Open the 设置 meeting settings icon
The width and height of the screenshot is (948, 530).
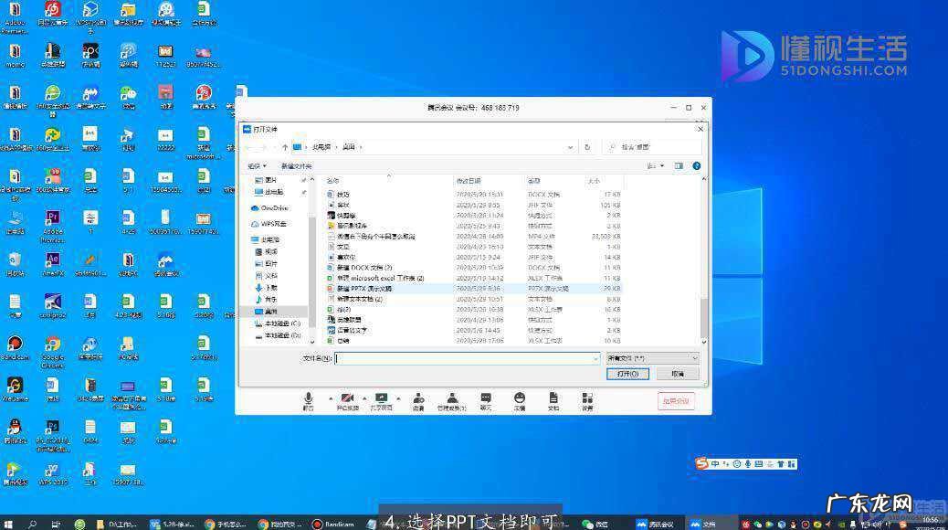point(589,396)
